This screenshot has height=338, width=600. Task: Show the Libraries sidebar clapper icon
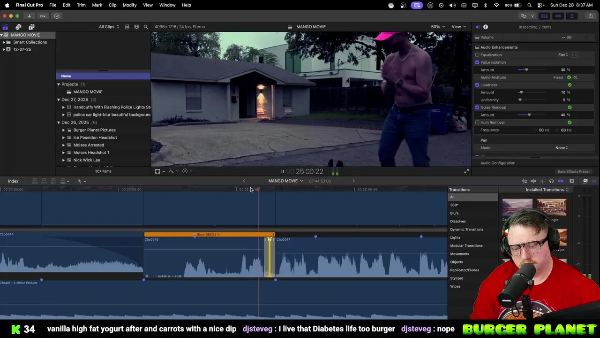pyautogui.click(x=5, y=27)
